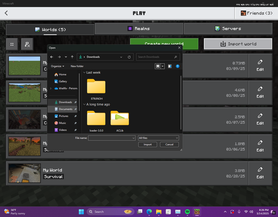The width and height of the screenshot is (278, 217).
Task: Edit the world dated 03/09/25
Action: click(x=260, y=65)
